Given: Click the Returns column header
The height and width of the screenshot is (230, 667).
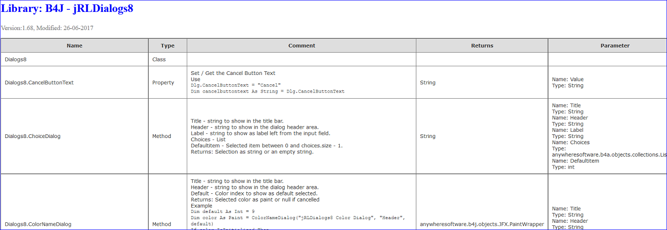Looking at the screenshot, I should 482,45.
